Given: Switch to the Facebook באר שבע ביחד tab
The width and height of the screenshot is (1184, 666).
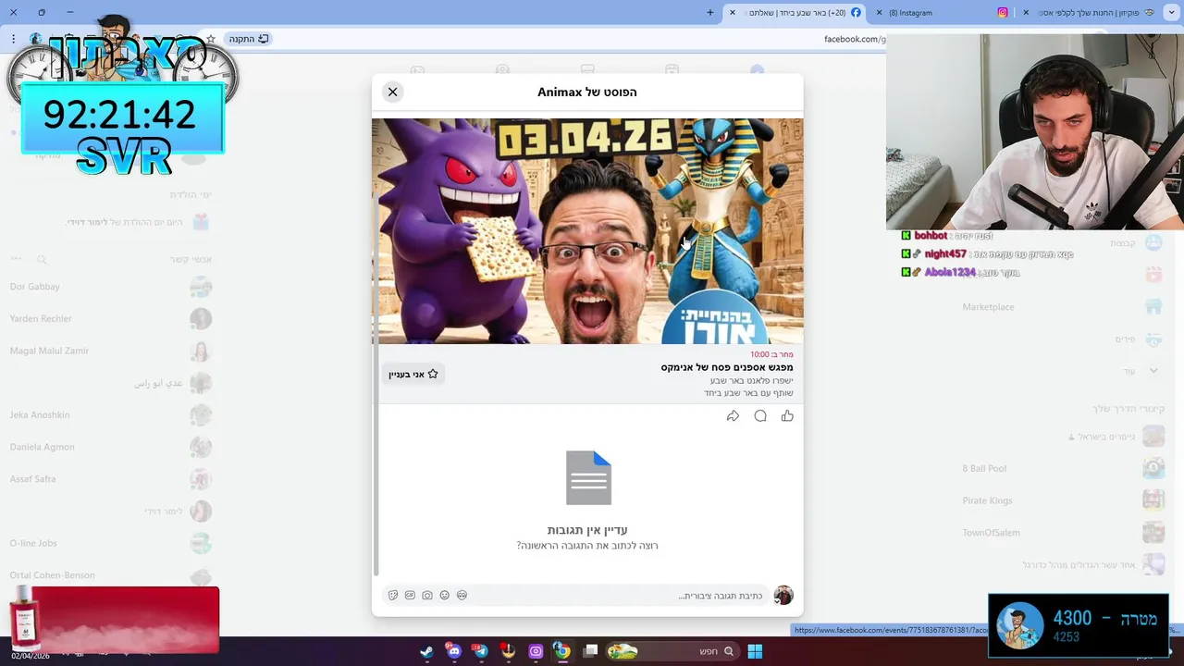Looking at the screenshot, I should click(x=795, y=13).
